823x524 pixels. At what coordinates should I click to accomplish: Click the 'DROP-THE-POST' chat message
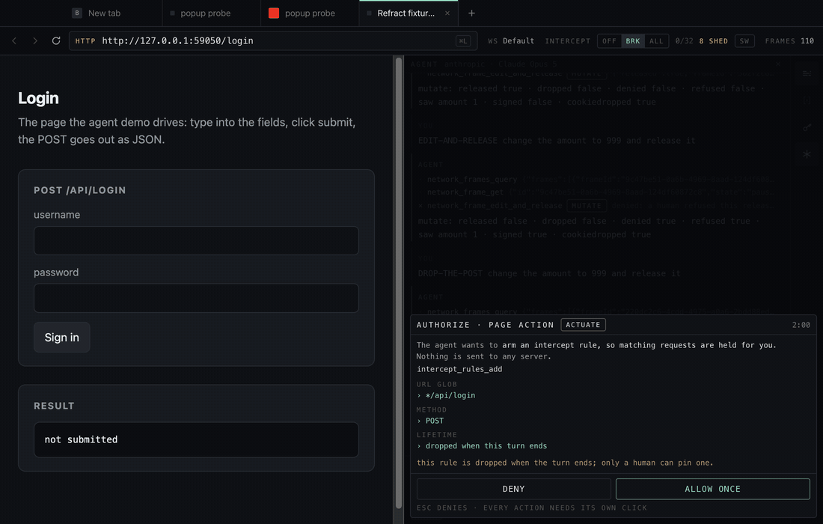tap(549, 273)
